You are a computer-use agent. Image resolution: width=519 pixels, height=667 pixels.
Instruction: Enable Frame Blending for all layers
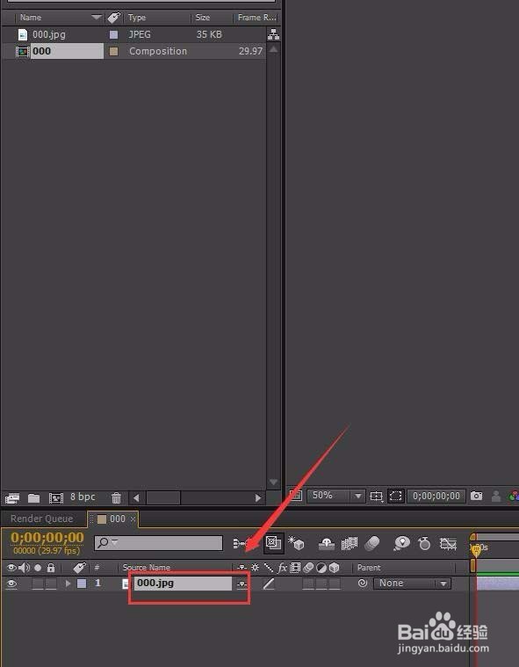tap(349, 544)
